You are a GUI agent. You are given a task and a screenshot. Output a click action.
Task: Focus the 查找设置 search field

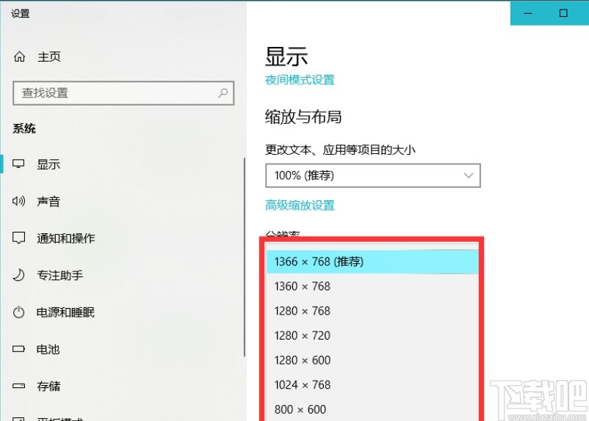(x=123, y=92)
